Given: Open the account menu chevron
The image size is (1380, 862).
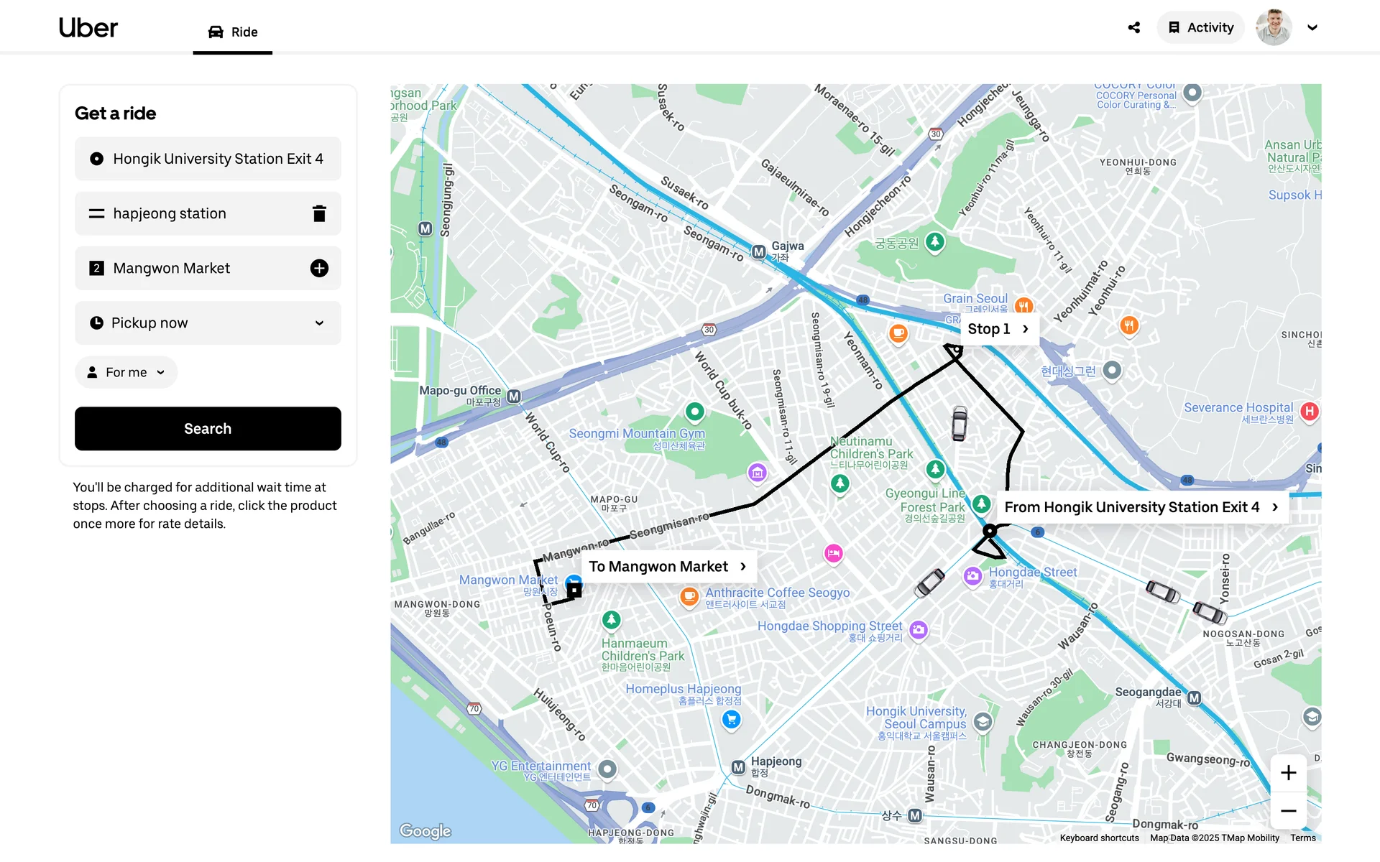Looking at the screenshot, I should (1312, 27).
